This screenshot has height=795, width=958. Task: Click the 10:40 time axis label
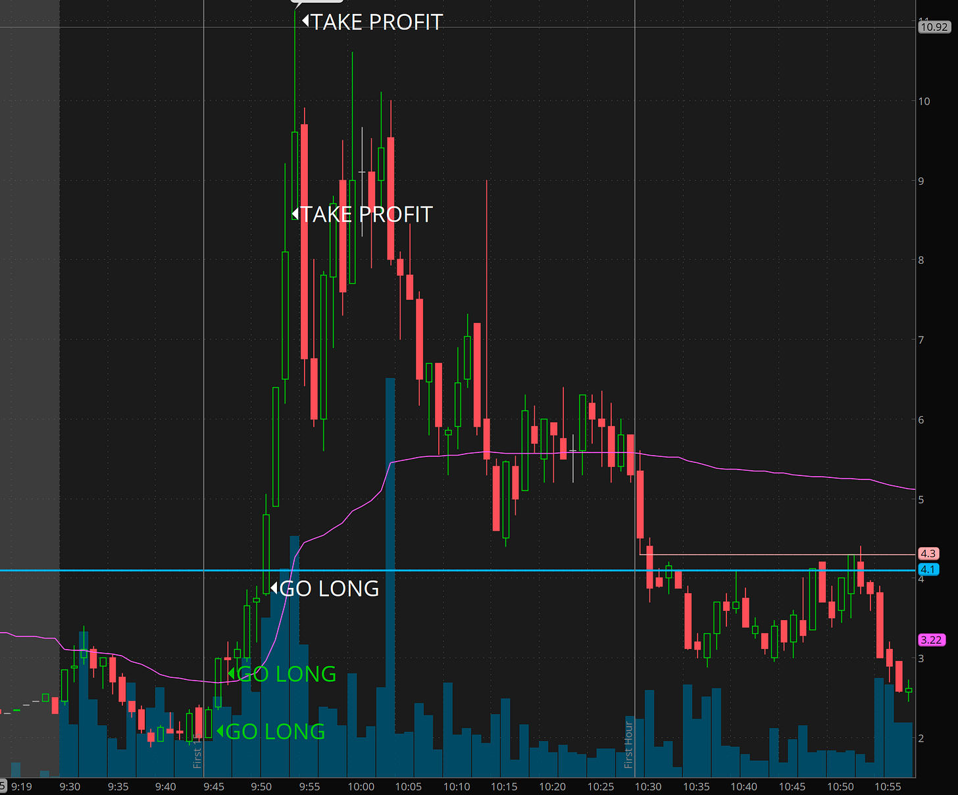[x=744, y=786]
